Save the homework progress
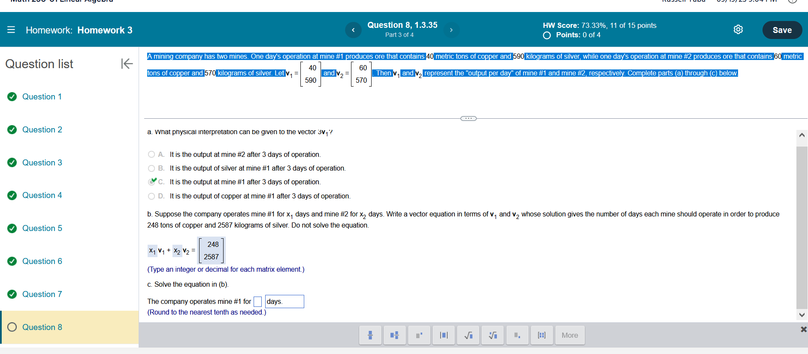808x354 pixels. click(782, 30)
